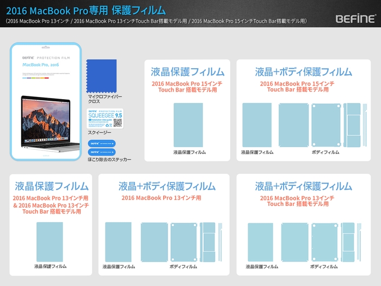Select the palm rest film piece in 13インチ Touch Bar card

[348, 242]
